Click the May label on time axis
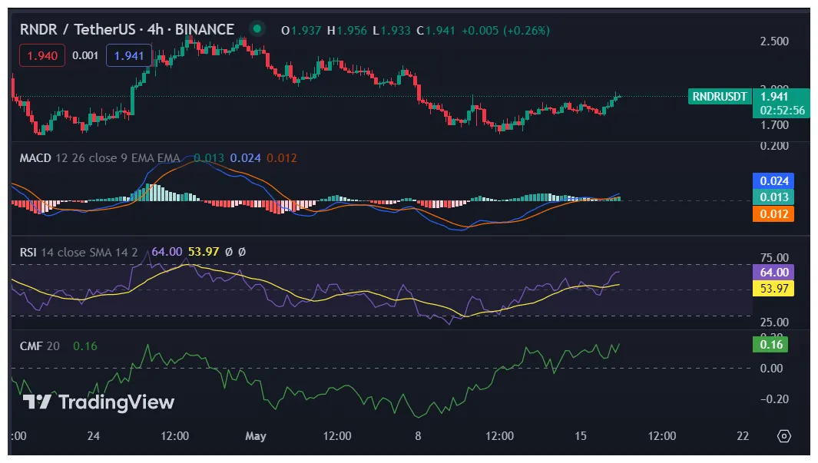The height and width of the screenshot is (463, 818). (255, 435)
